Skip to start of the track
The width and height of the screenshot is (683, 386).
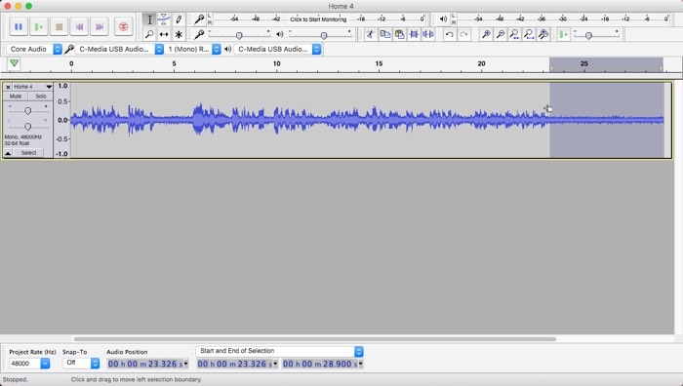click(x=79, y=26)
